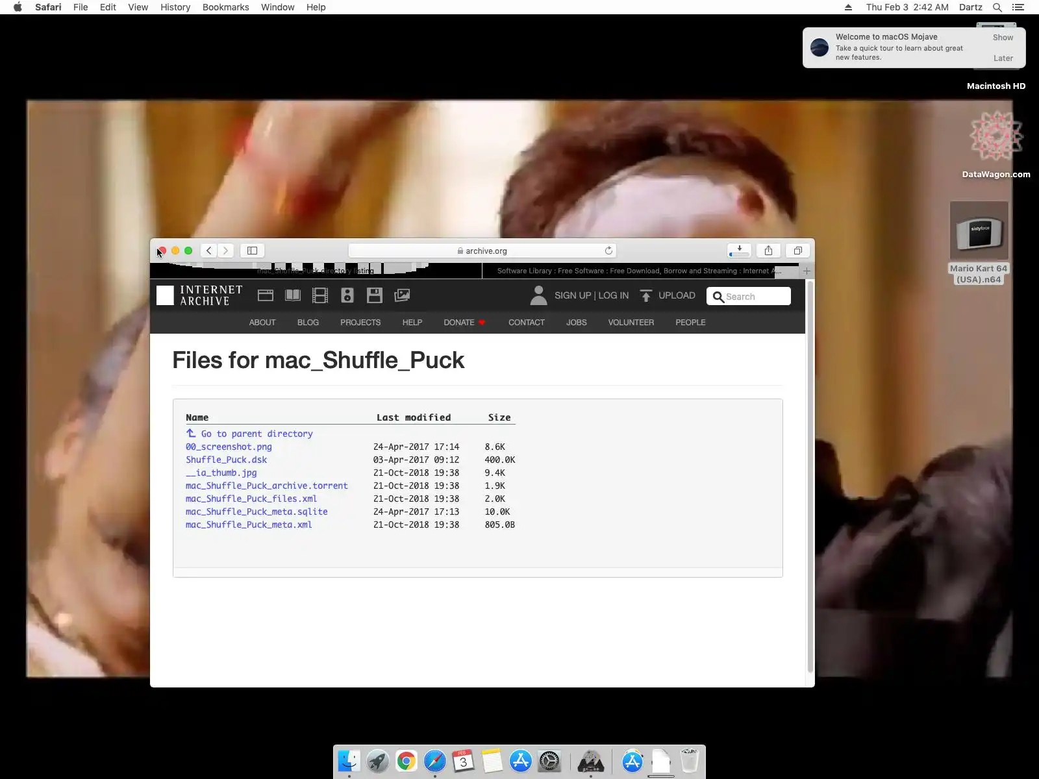Click Show on the Mojave notification
The image size is (1039, 779).
[1003, 38]
